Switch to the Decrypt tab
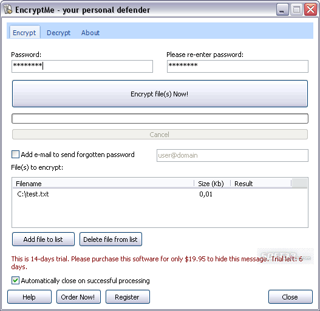Viewport: 320px width, 311px height. (x=58, y=33)
